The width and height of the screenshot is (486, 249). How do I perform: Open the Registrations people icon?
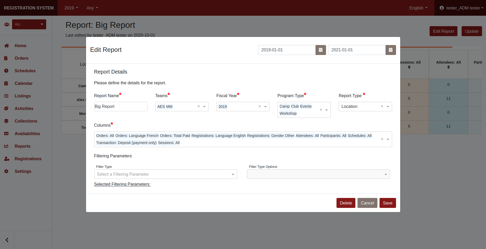click(7, 159)
